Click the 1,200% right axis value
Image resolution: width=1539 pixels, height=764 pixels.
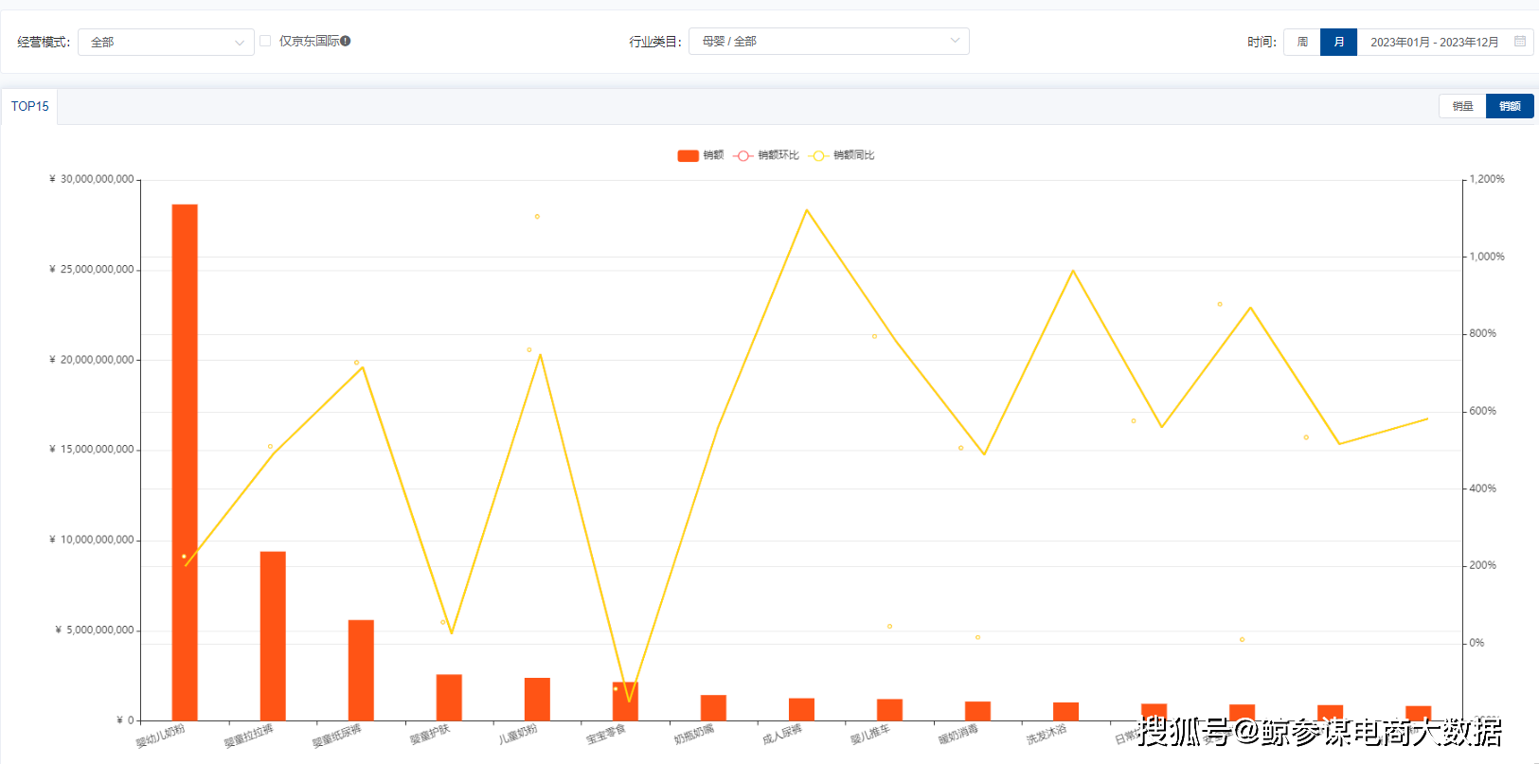pyautogui.click(x=1487, y=179)
